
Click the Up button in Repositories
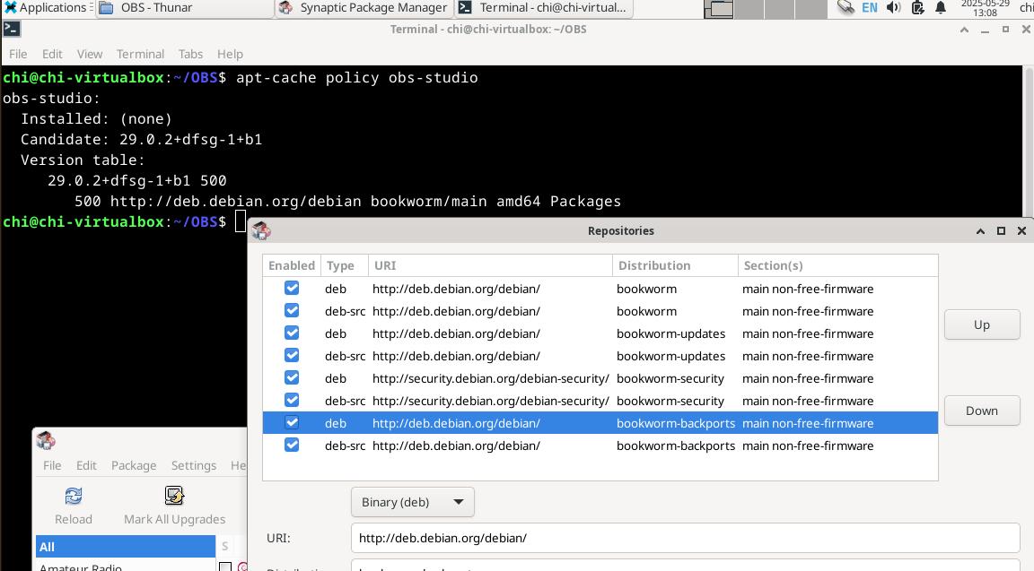[982, 324]
